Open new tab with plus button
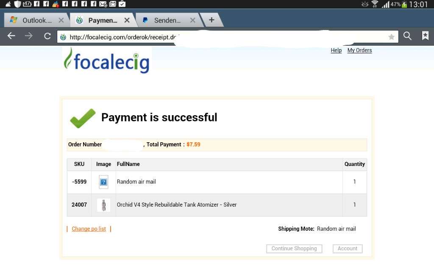Screen dimensions: 434x271 click(x=211, y=20)
